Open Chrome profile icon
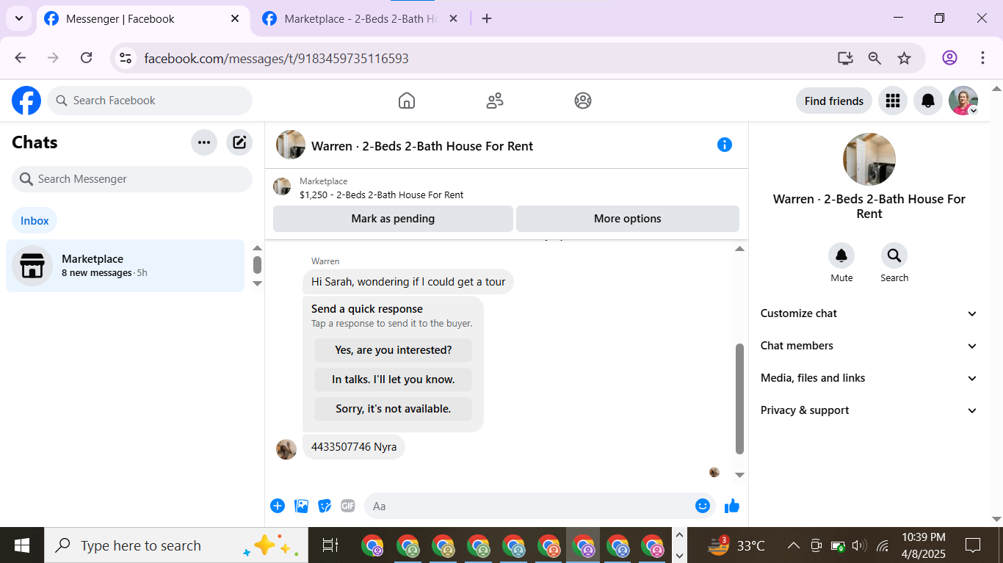Image resolution: width=1003 pixels, height=563 pixels. (x=949, y=58)
